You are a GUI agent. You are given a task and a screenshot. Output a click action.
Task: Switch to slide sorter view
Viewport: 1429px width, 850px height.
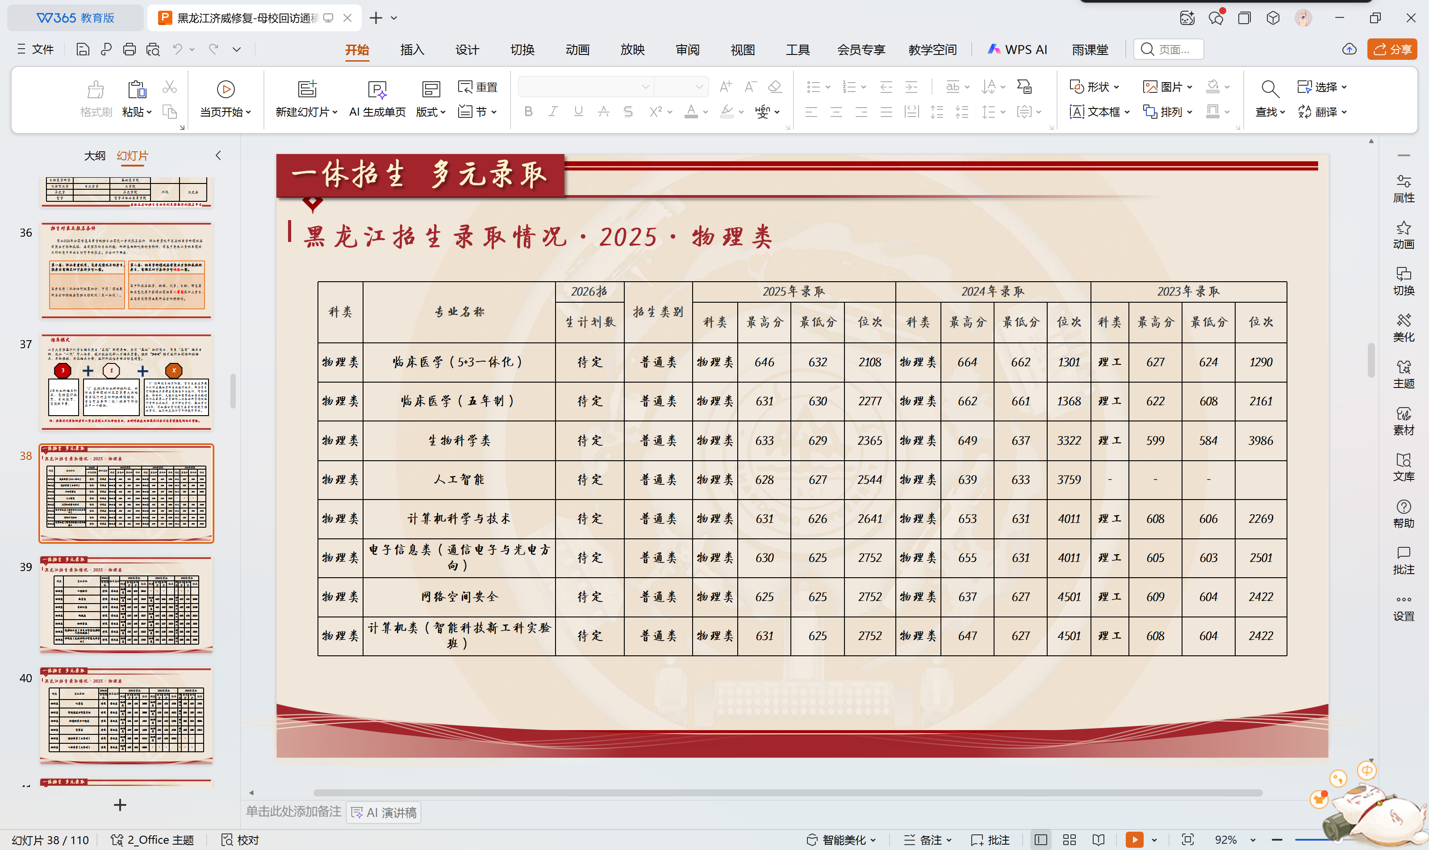pos(1069,840)
